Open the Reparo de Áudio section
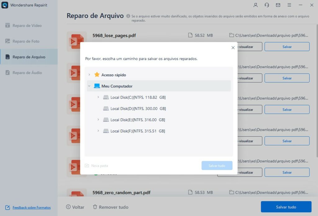Viewport: 318px width, 216px height. click(27, 73)
